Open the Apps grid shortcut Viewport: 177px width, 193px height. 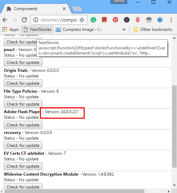[10, 30]
